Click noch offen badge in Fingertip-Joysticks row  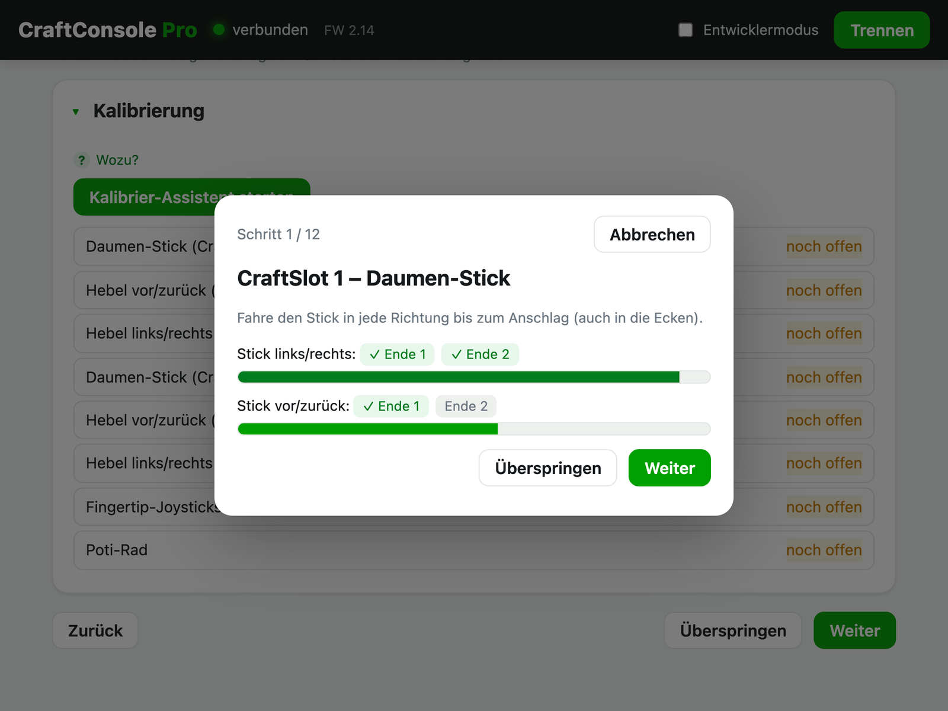point(824,507)
